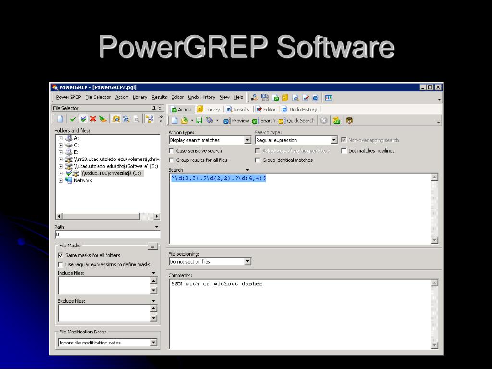Click the Path input field
This screenshot has height=369, width=492.
tap(108, 234)
